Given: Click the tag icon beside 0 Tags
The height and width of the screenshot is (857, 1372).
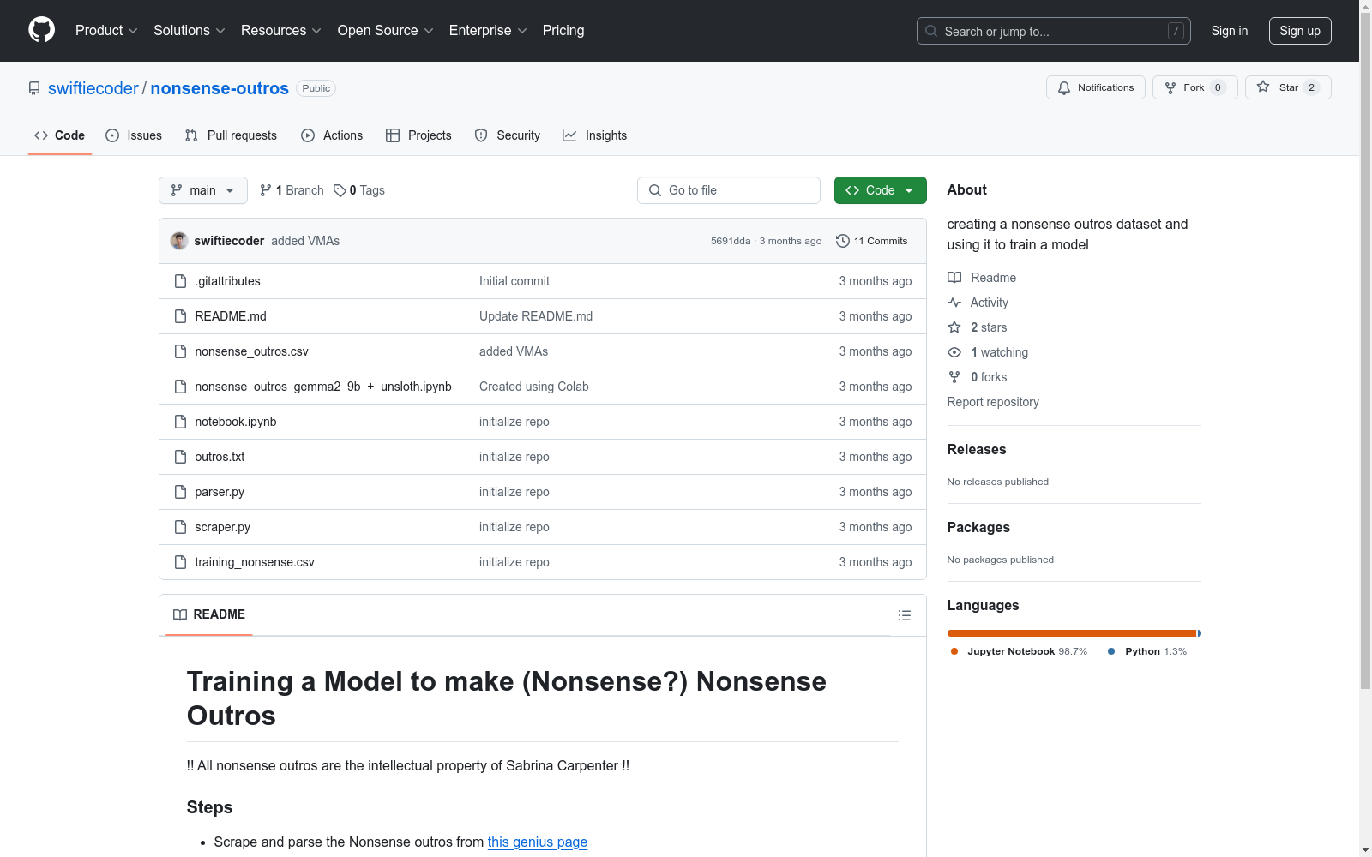Looking at the screenshot, I should tap(340, 190).
